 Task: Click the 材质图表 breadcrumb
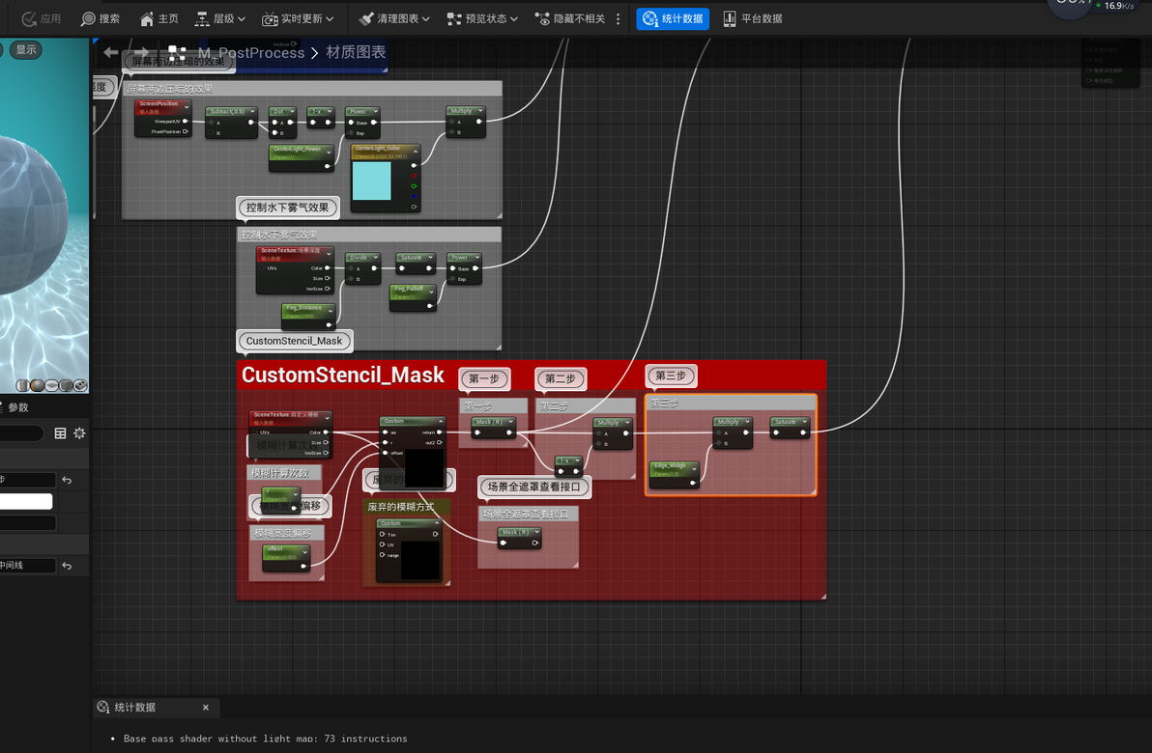pos(357,52)
